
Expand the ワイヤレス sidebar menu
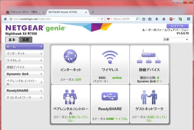coord(24,60)
